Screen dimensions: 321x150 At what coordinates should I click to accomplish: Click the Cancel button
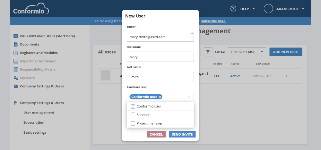click(156, 134)
